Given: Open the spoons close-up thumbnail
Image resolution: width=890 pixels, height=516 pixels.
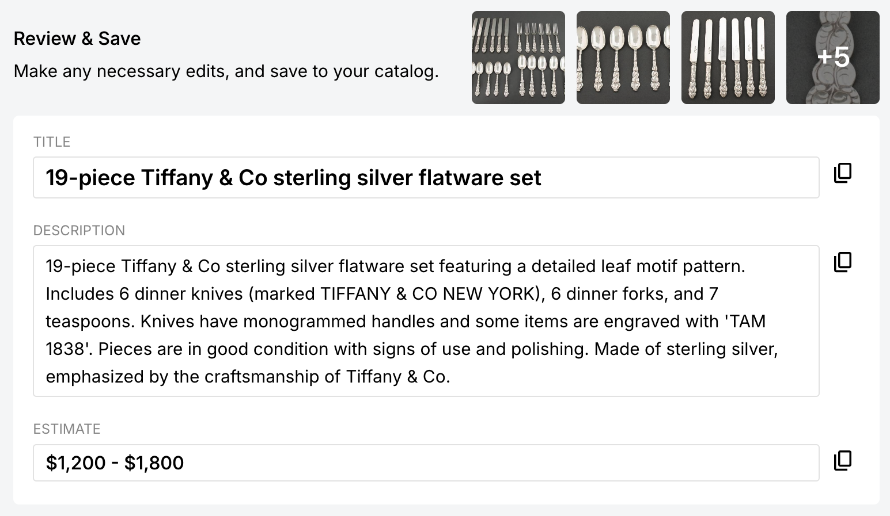Looking at the screenshot, I should click(623, 58).
